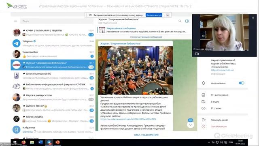Open Word from the taskbar
Image resolution: width=259 pixels, height=146 pixels.
[40, 142]
